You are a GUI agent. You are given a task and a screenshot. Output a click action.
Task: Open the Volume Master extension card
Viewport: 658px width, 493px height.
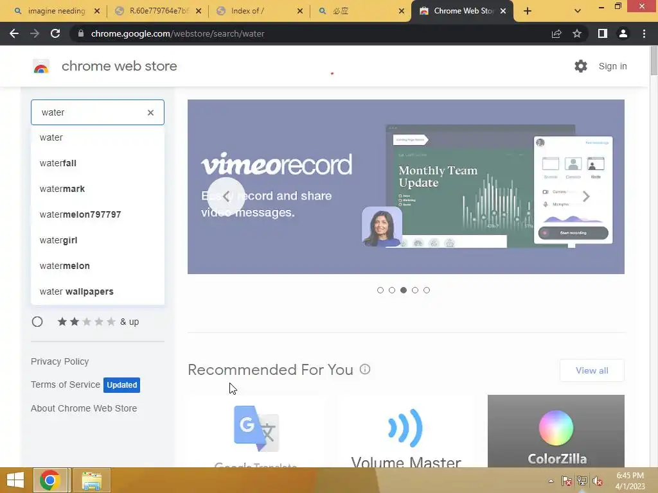click(x=406, y=432)
